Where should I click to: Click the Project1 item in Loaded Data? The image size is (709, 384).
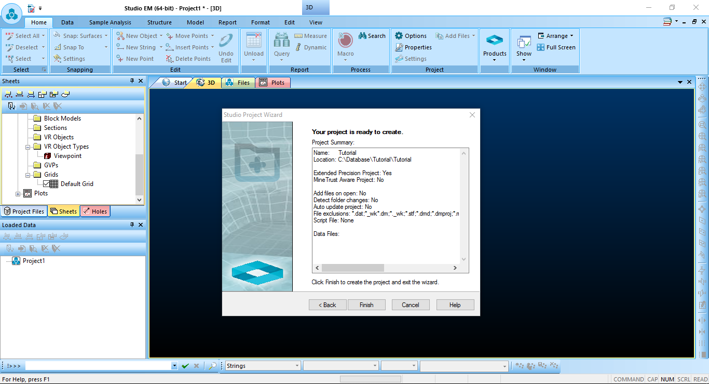point(34,261)
